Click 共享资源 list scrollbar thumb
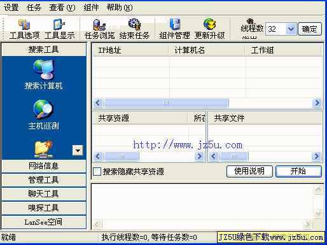This screenshot has height=245, width=327. (x=122, y=157)
